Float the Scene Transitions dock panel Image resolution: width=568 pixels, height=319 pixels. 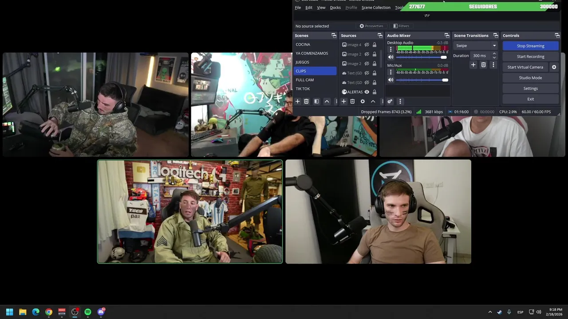point(496,35)
